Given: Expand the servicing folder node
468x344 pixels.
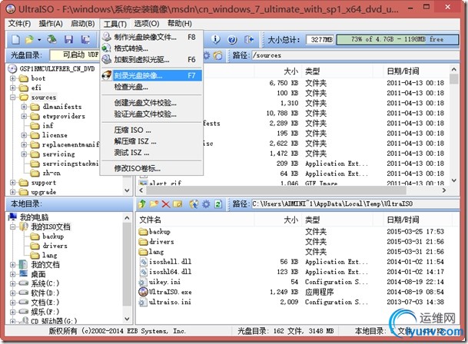Looking at the screenshot, I should click(24, 154).
